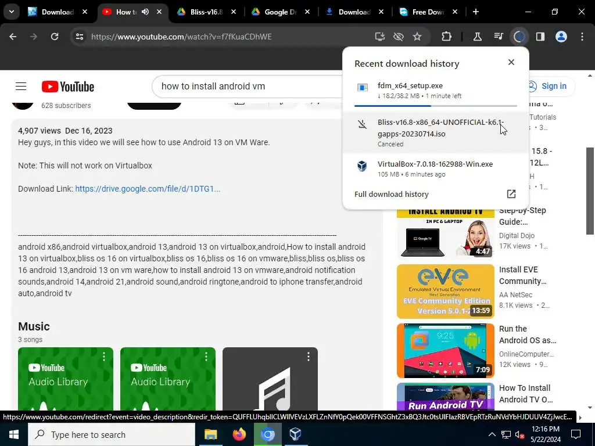Open the media controls icon
The width and height of the screenshot is (595, 446).
498,37
